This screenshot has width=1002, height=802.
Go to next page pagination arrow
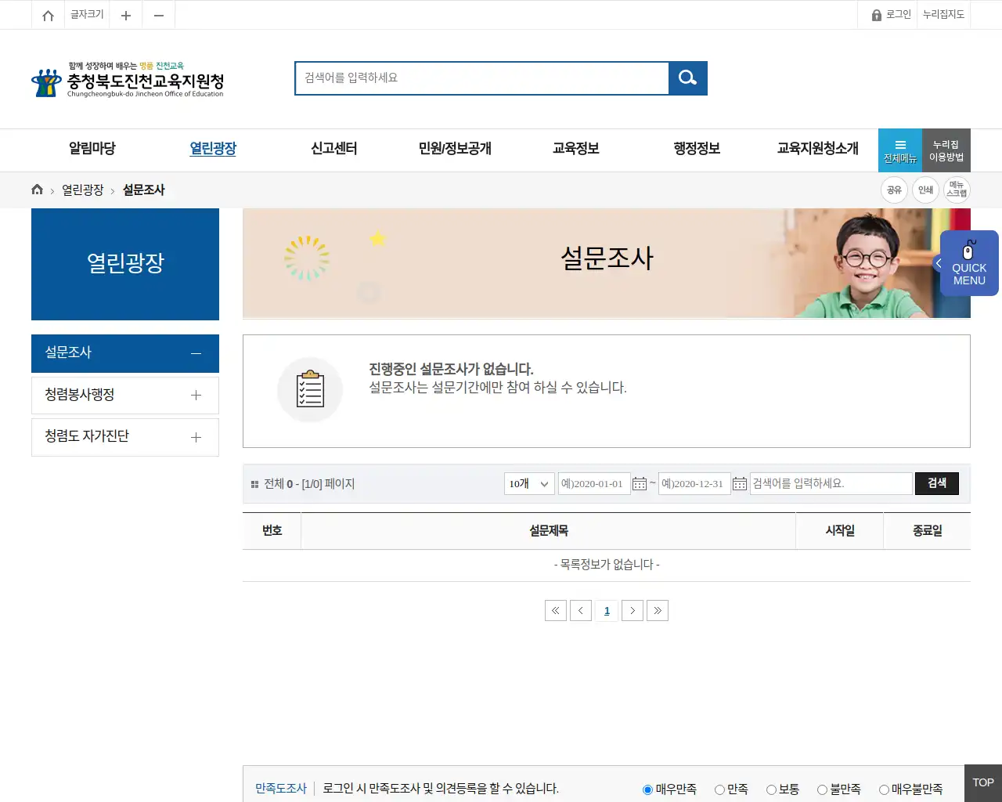point(633,610)
